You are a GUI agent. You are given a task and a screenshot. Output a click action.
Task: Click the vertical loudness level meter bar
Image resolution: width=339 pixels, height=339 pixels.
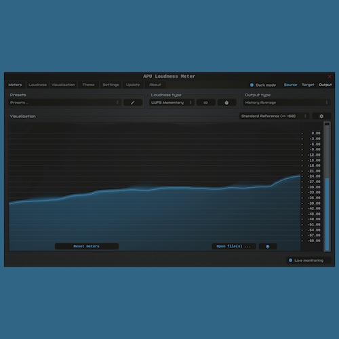[x=327, y=186]
